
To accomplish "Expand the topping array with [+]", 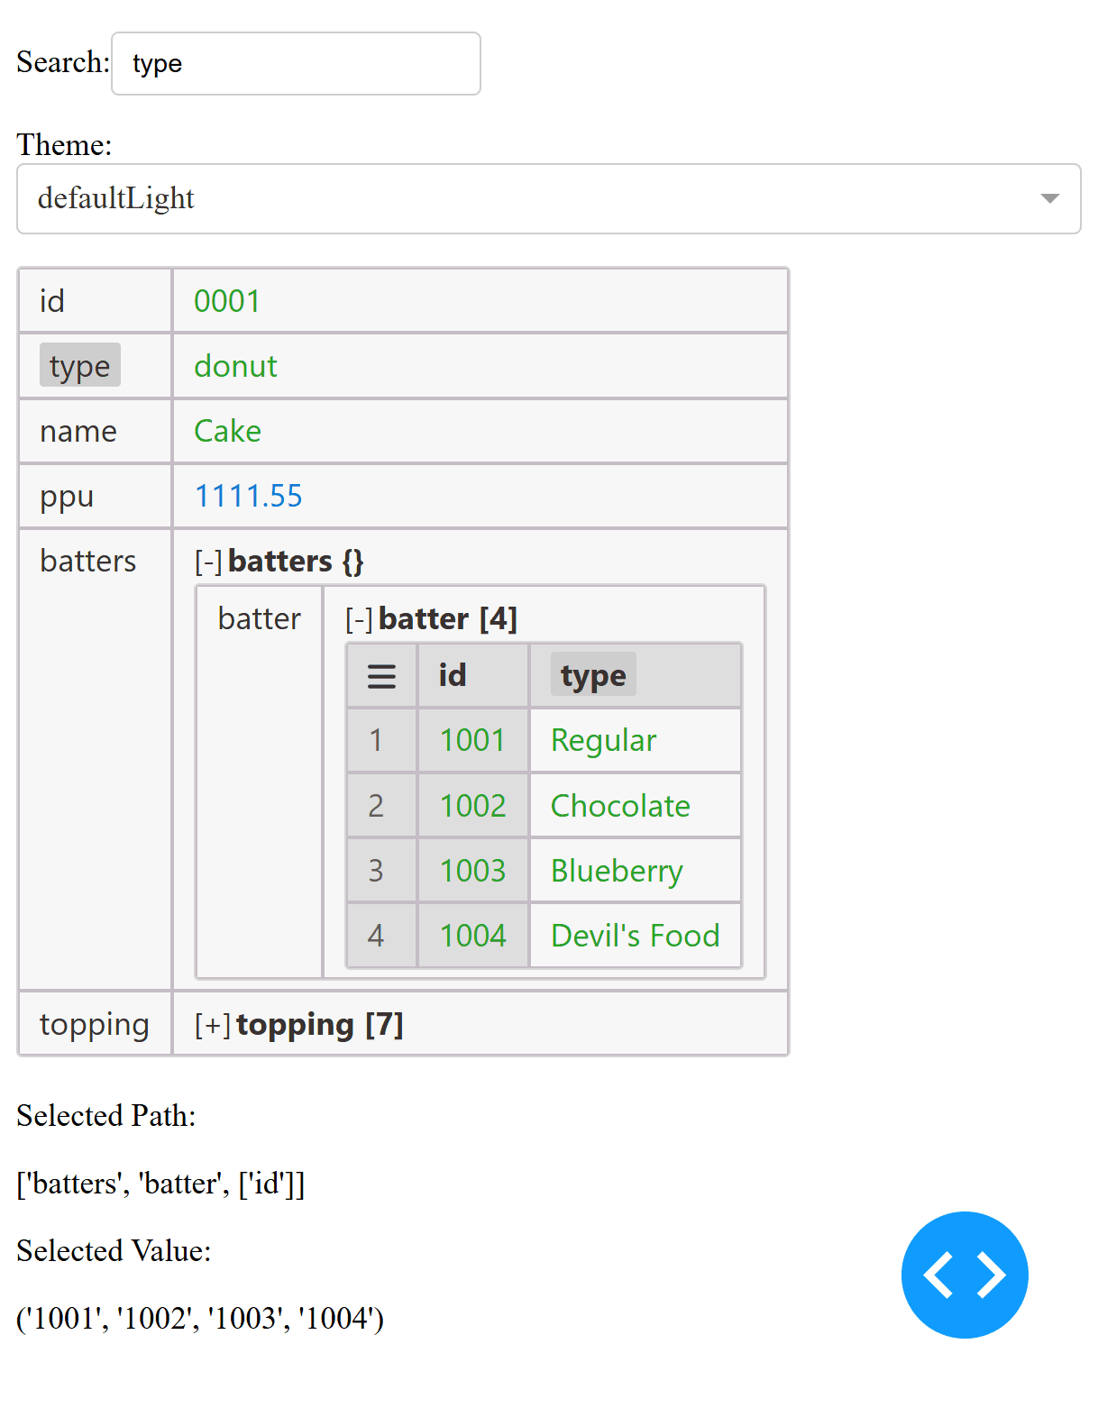I will click(x=209, y=1024).
